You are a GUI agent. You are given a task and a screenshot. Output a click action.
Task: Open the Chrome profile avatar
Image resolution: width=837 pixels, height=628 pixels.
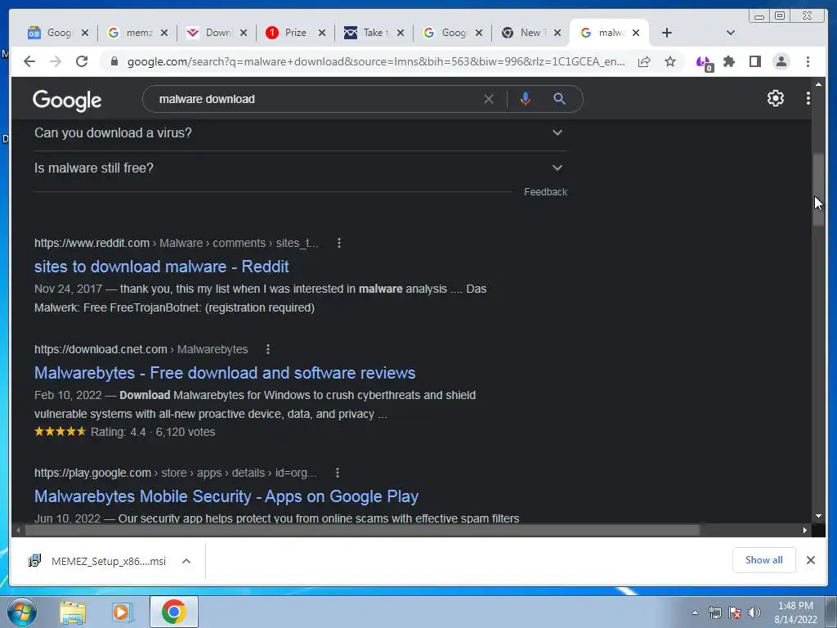[x=781, y=61]
